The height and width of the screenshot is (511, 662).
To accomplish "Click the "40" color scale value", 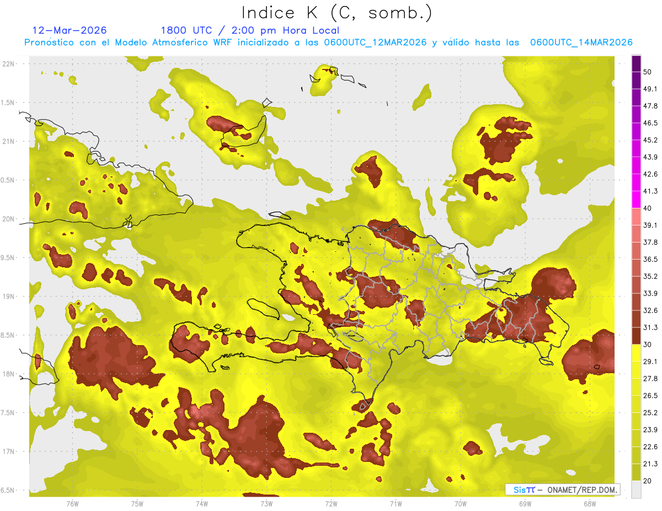I will pos(648,208).
